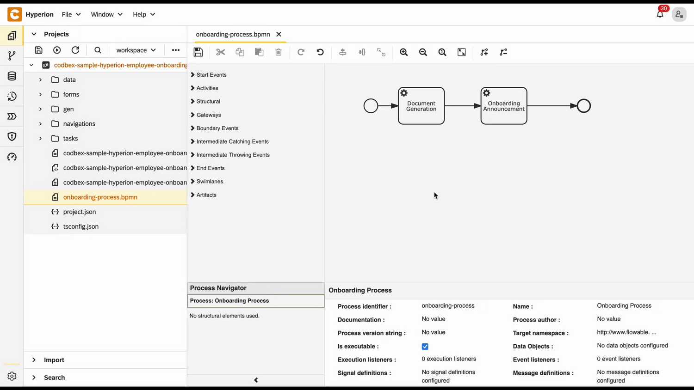Select the end event circle
The image size is (694, 390).
point(584,106)
